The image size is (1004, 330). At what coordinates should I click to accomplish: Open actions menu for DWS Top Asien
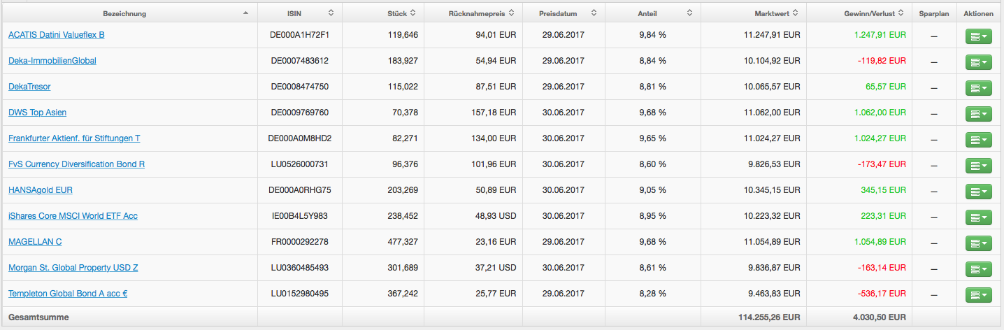coord(978,114)
